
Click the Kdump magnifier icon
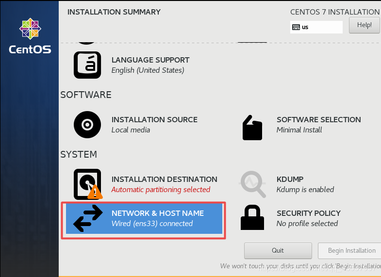tap(252, 184)
